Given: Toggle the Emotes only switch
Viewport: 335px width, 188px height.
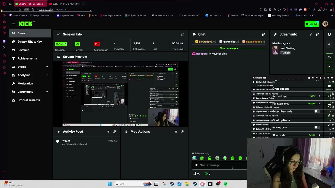Looking at the screenshot, I should pyautogui.click(x=317, y=128).
